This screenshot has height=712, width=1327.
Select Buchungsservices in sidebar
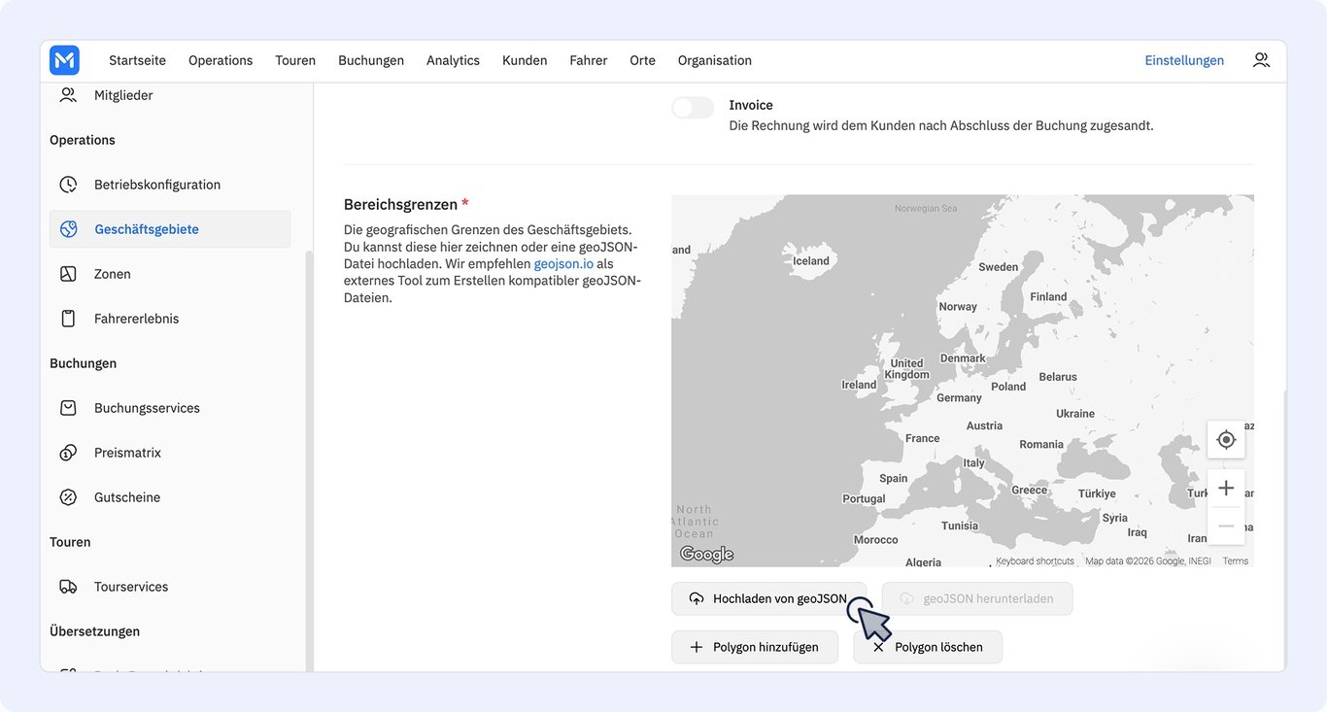[x=170, y=408]
